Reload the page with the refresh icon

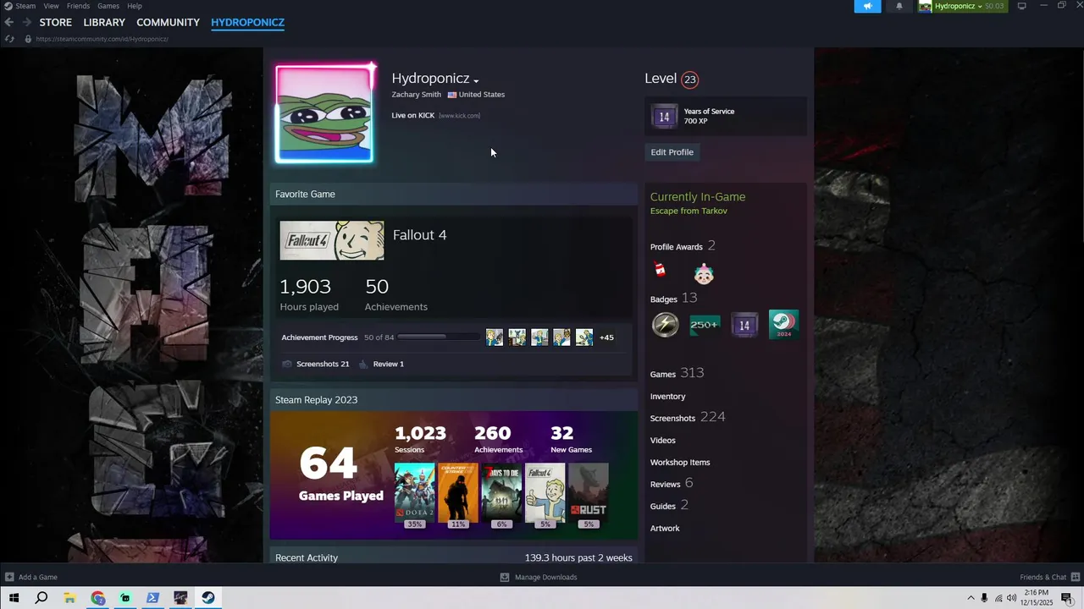tap(9, 39)
